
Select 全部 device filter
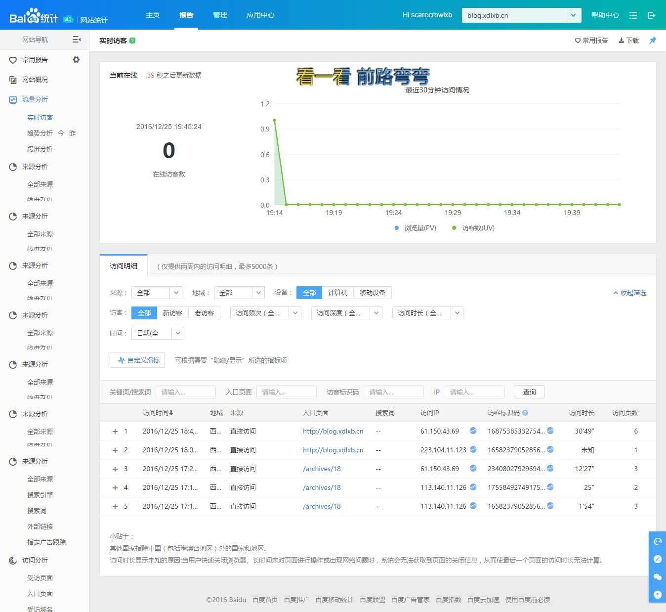tap(309, 293)
